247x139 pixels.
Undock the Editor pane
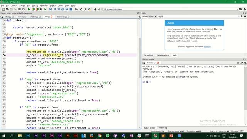(x=138, y=13)
